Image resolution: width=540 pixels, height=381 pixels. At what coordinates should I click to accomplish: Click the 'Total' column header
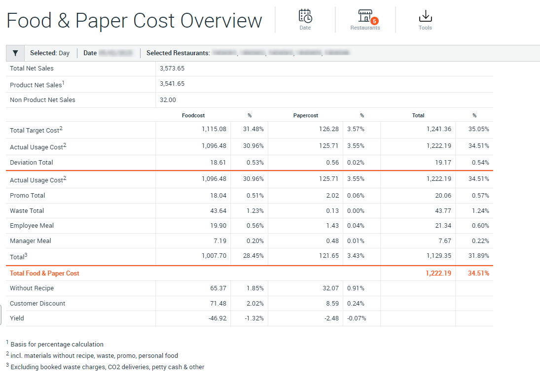pos(418,116)
